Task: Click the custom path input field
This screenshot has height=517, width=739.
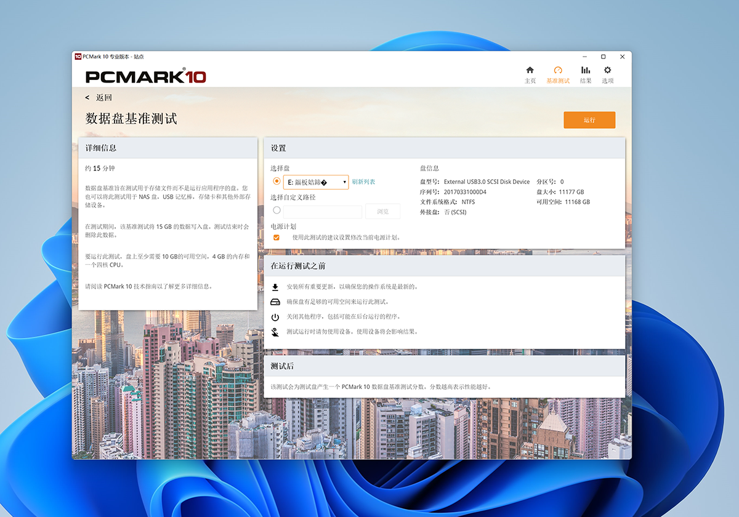Action: pyautogui.click(x=323, y=211)
